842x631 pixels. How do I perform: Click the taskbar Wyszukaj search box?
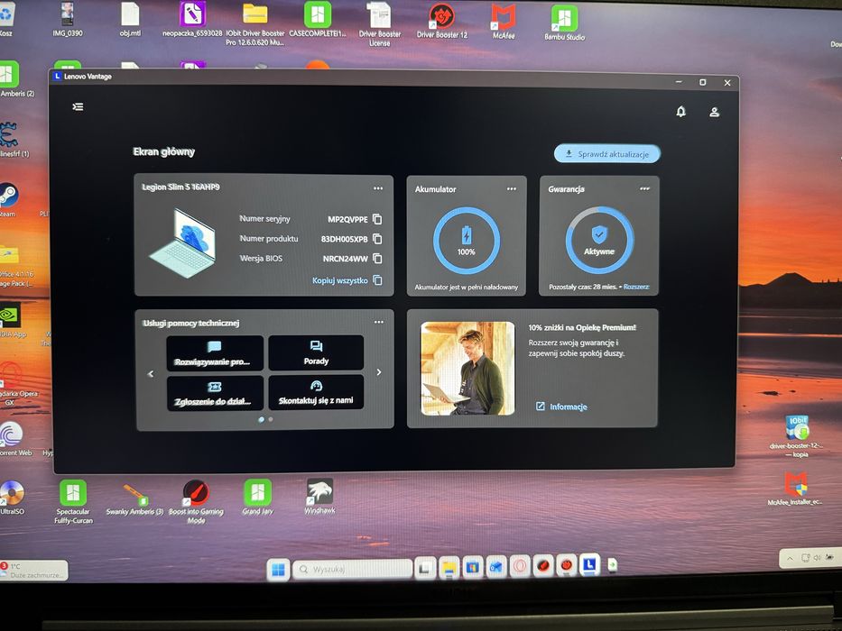pos(352,569)
